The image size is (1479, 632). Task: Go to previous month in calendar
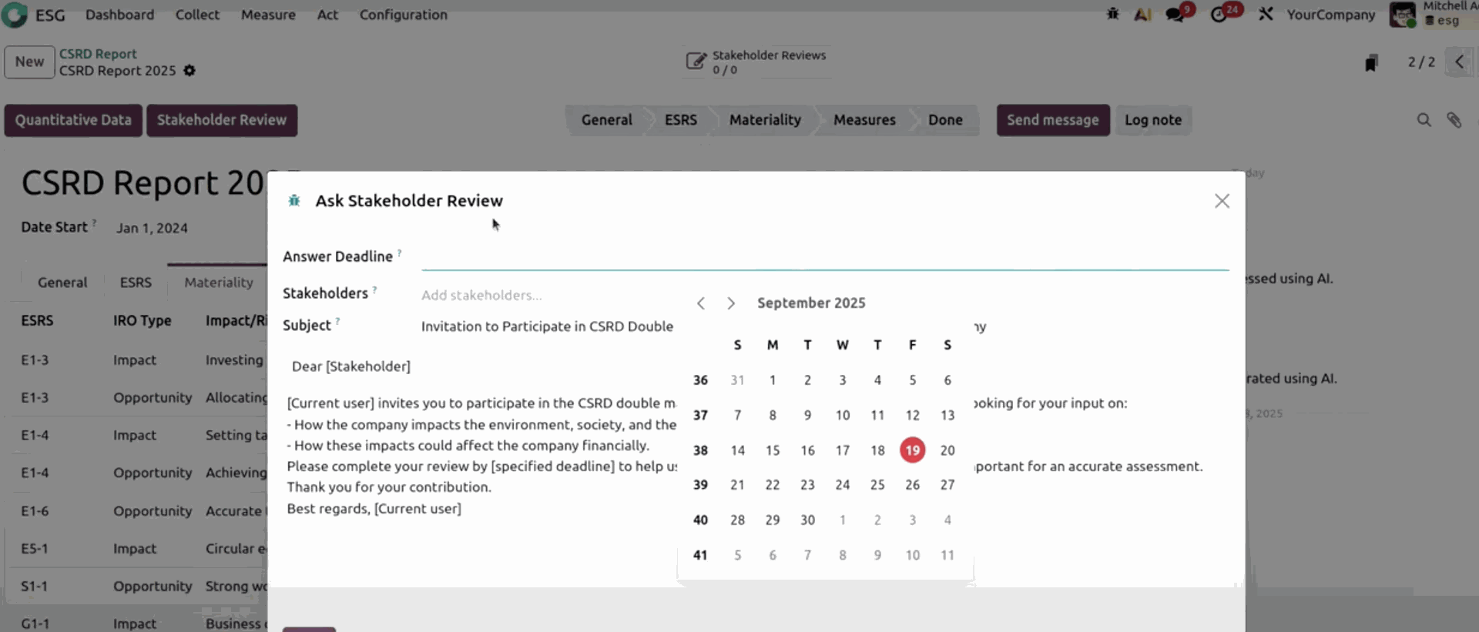coord(701,303)
